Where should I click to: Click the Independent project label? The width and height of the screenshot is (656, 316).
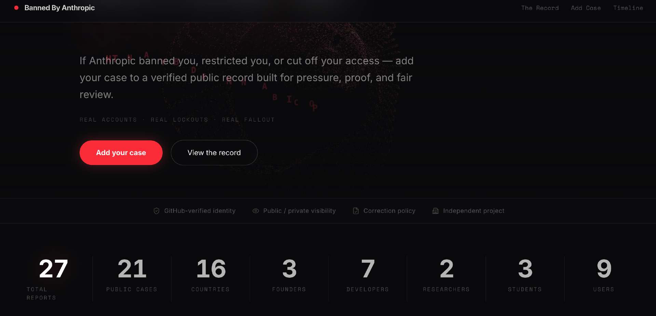[x=474, y=211]
